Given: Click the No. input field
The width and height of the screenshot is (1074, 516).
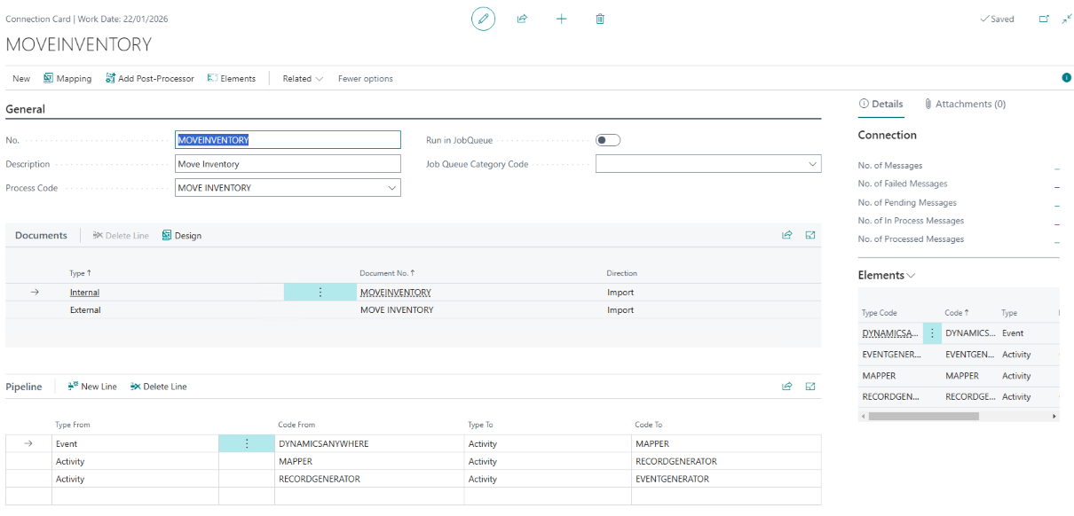Looking at the screenshot, I should 288,140.
